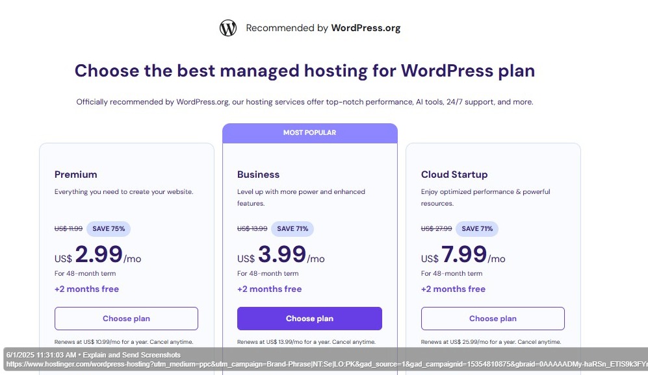Click 'For 48-month term' under Cloud Startup

pos(452,274)
